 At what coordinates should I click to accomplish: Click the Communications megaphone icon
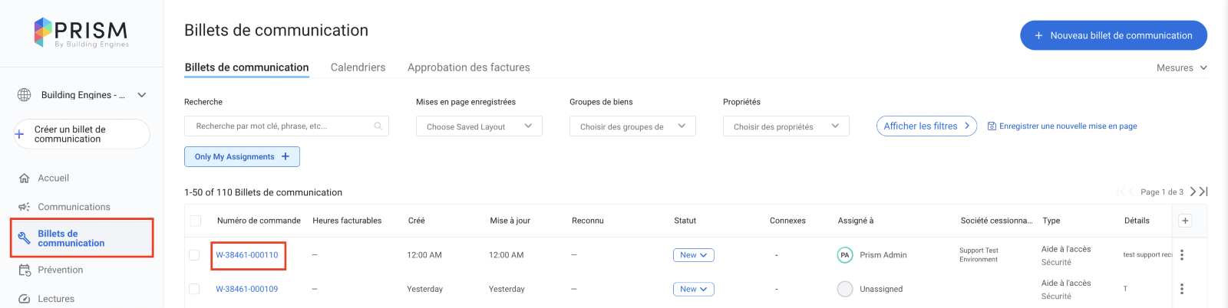[24, 207]
